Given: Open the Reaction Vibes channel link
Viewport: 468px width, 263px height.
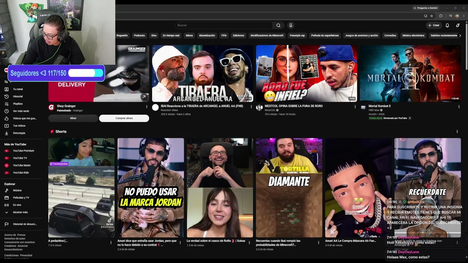Looking at the screenshot, I should point(169,110).
